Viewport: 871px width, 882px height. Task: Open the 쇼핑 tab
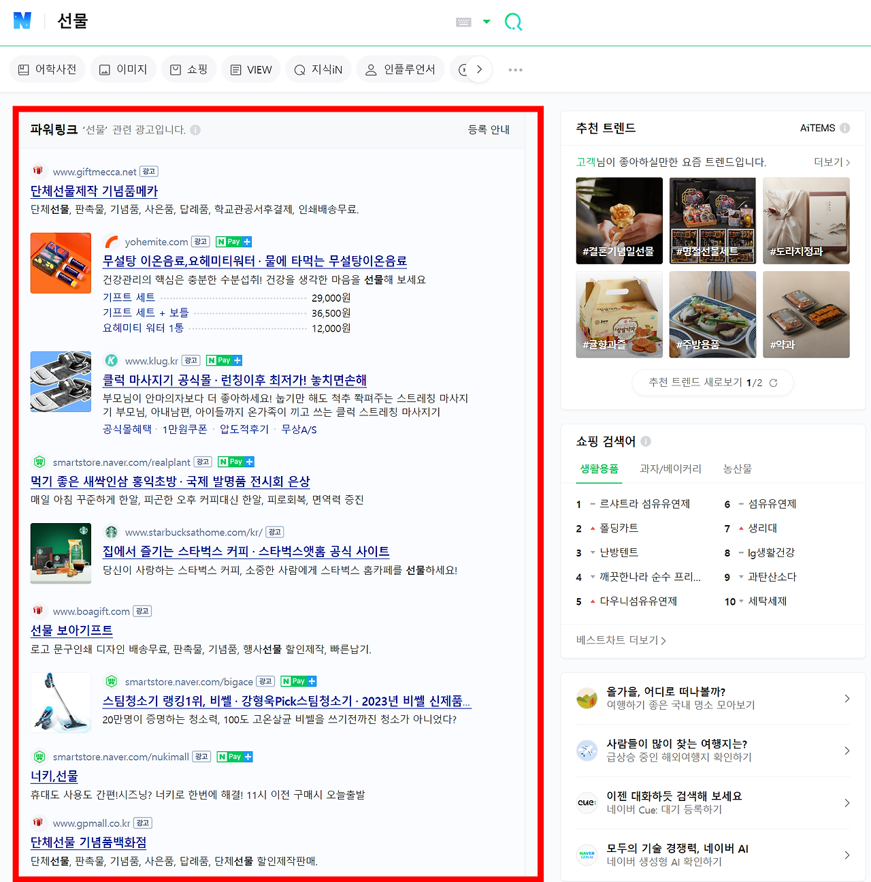[189, 69]
